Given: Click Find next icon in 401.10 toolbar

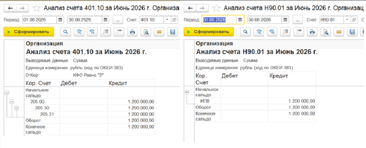Looking at the screenshot, I should (79, 32).
